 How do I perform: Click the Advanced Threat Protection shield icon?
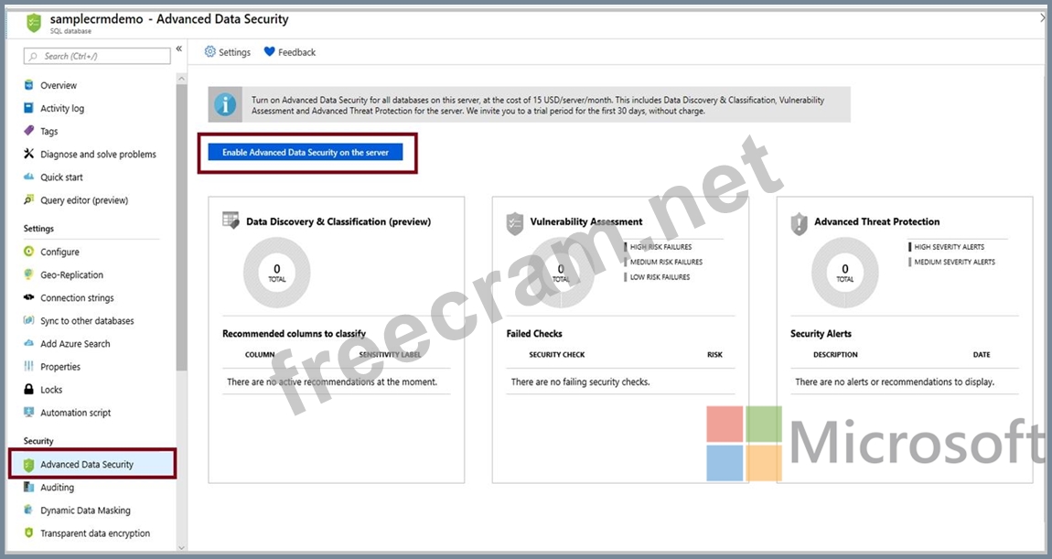tap(800, 223)
